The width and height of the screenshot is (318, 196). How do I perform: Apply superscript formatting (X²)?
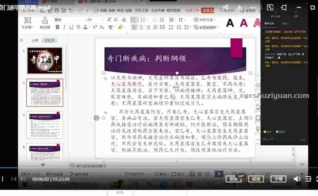point(95,27)
